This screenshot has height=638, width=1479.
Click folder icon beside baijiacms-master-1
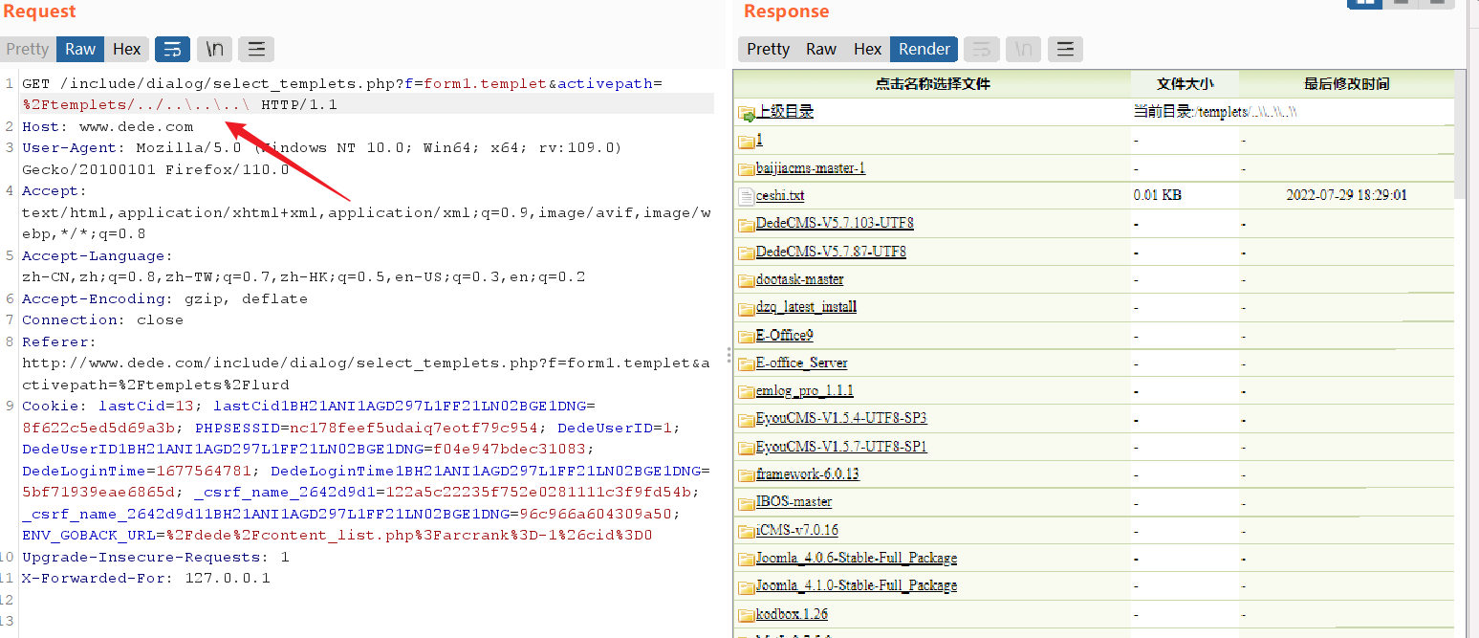tap(747, 169)
